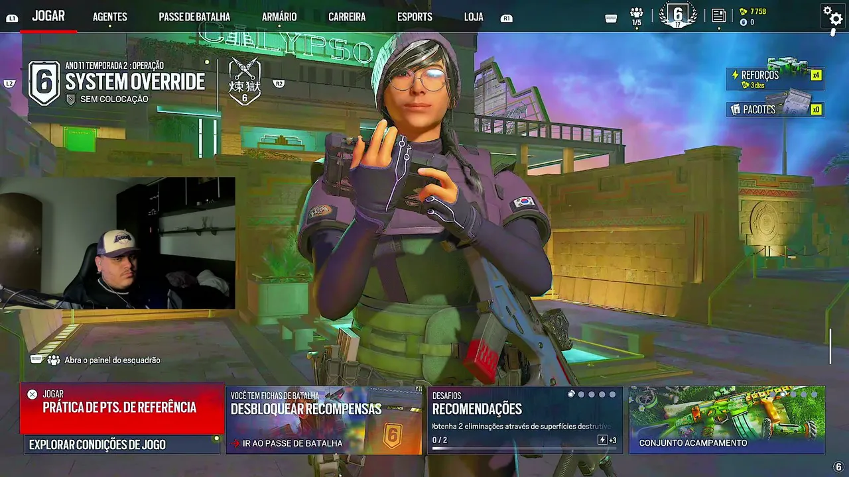Switch to the JOGAR tab

click(x=48, y=16)
